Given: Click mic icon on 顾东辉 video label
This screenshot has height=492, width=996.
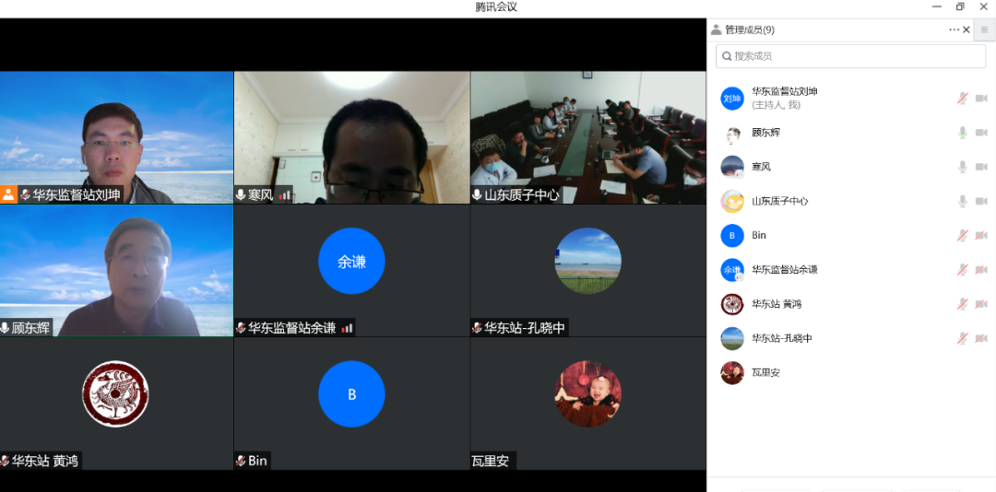Looking at the screenshot, I should pyautogui.click(x=6, y=328).
